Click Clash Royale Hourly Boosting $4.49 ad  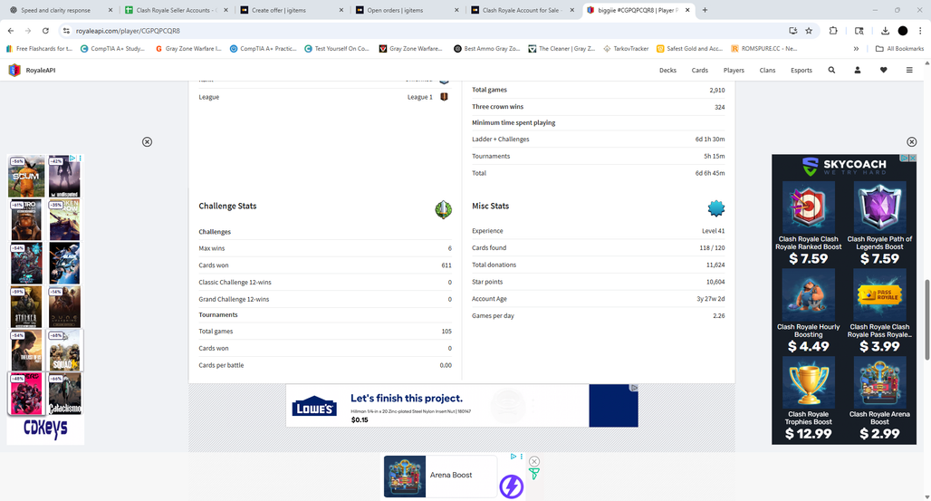pyautogui.click(x=808, y=311)
